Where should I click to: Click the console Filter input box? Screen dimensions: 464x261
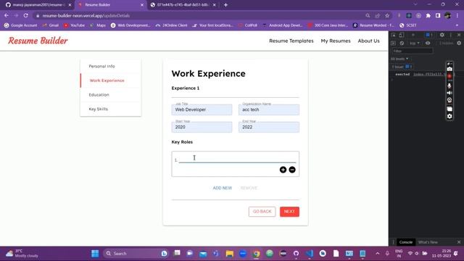click(413, 51)
